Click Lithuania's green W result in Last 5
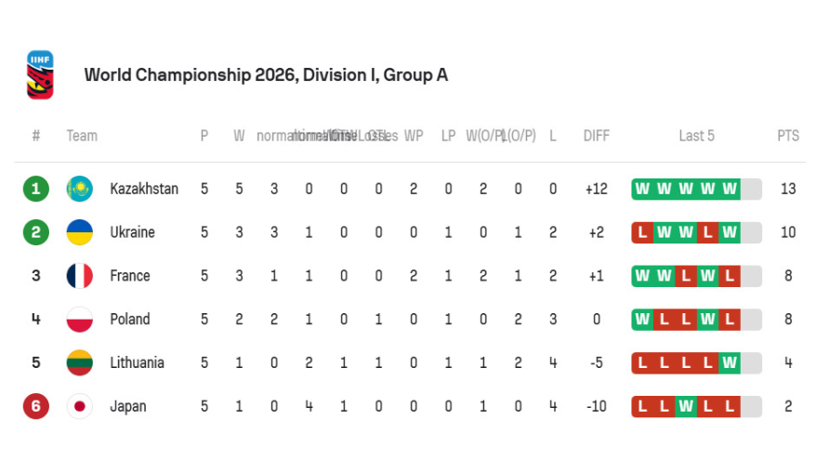Screen dimensions: 829x460 click(730, 362)
